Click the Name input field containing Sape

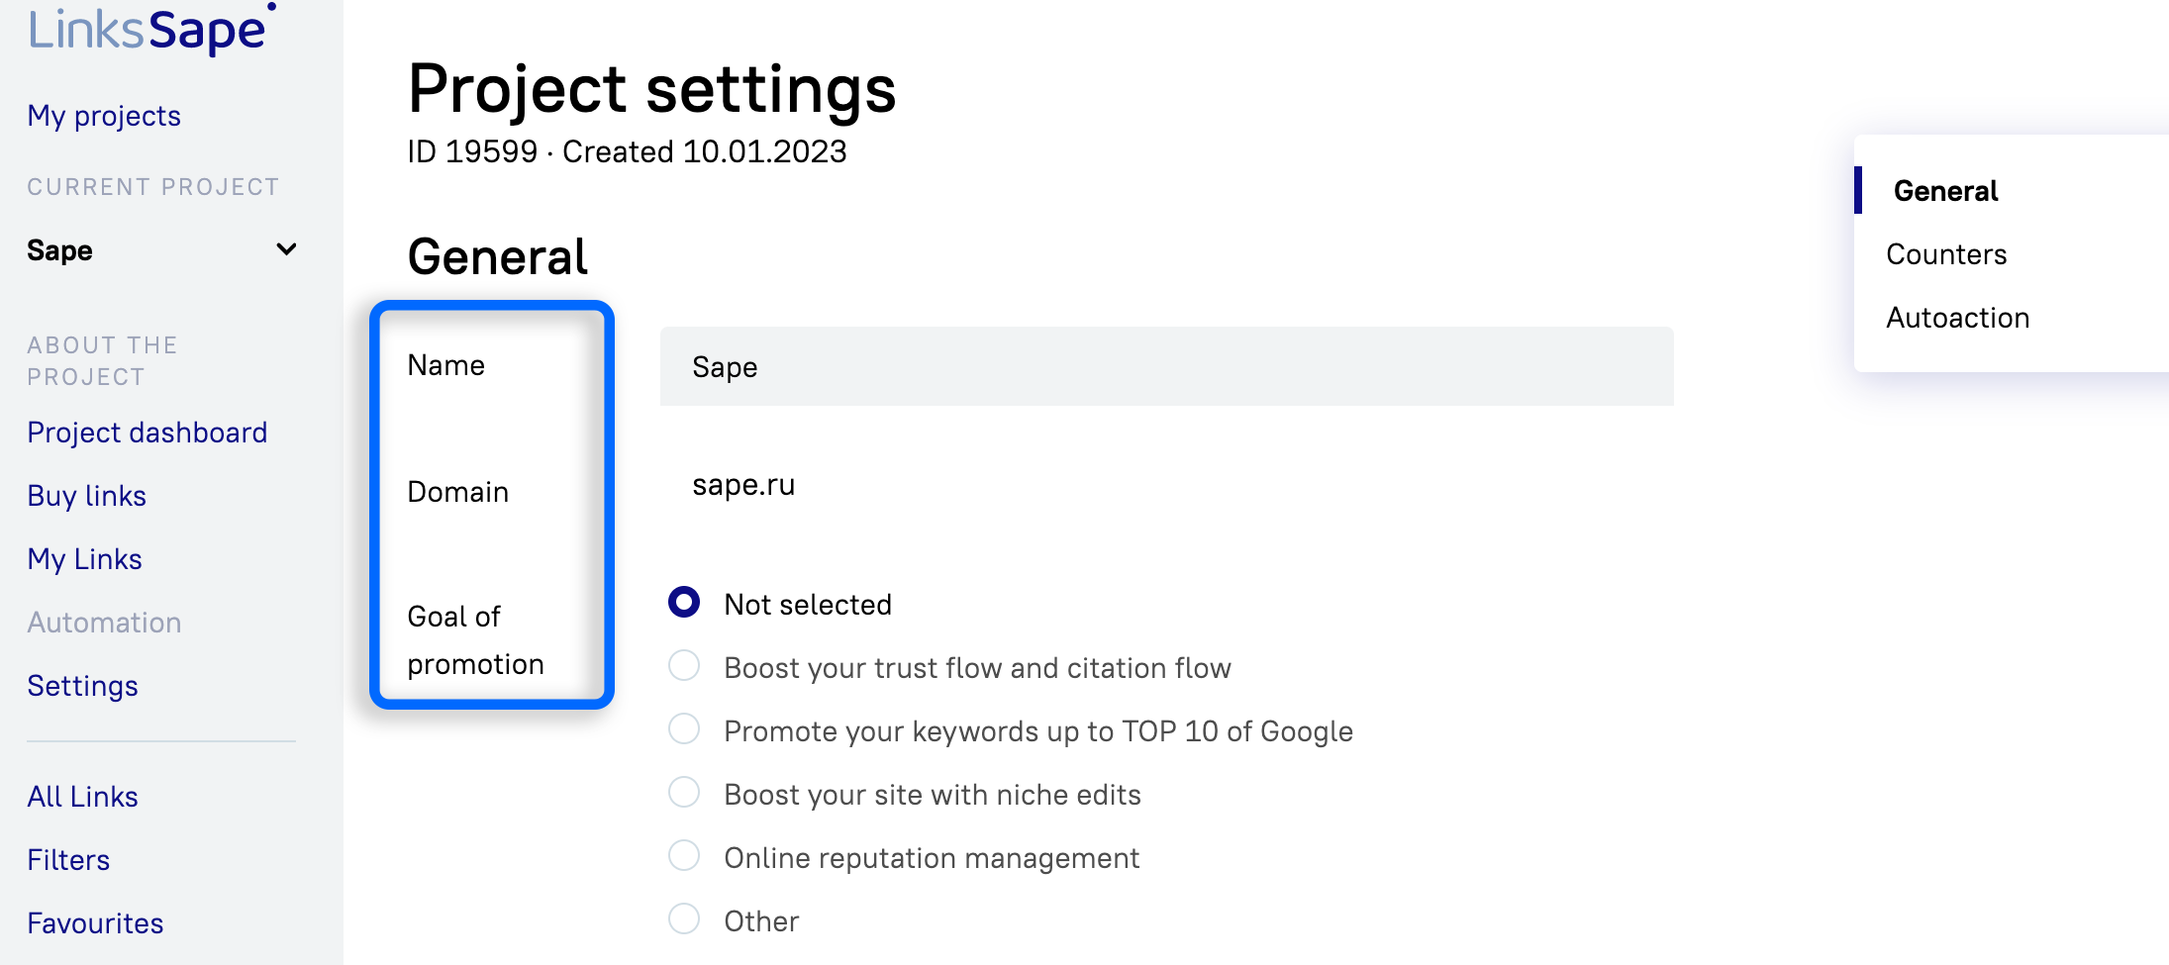tap(1166, 366)
